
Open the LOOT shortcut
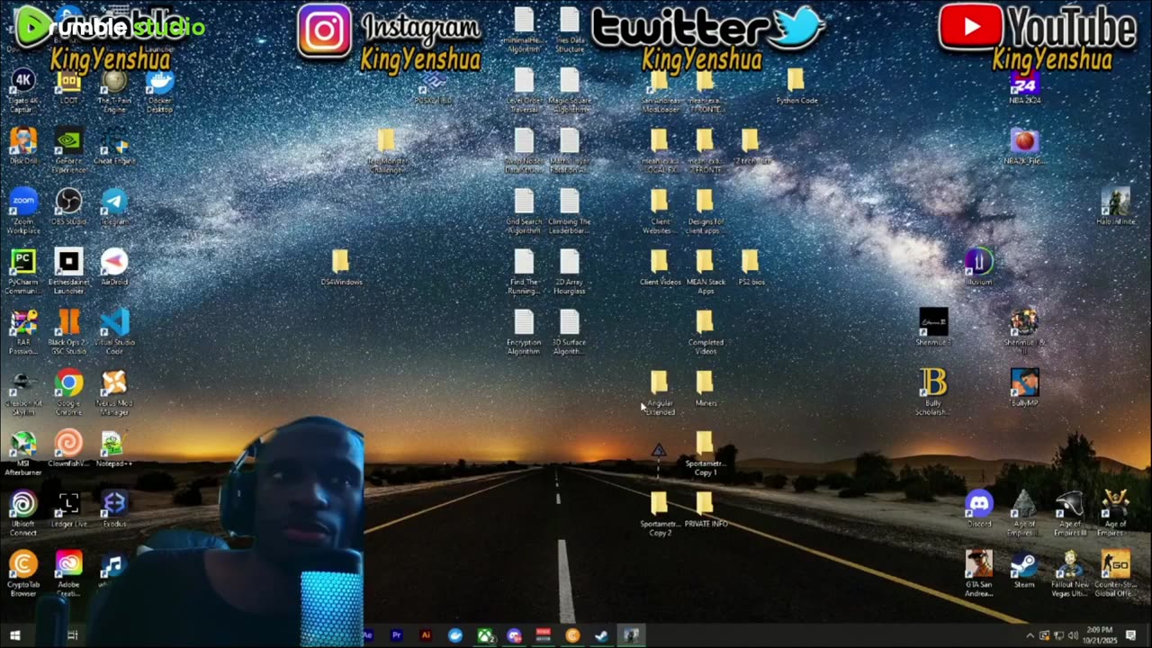[68, 88]
